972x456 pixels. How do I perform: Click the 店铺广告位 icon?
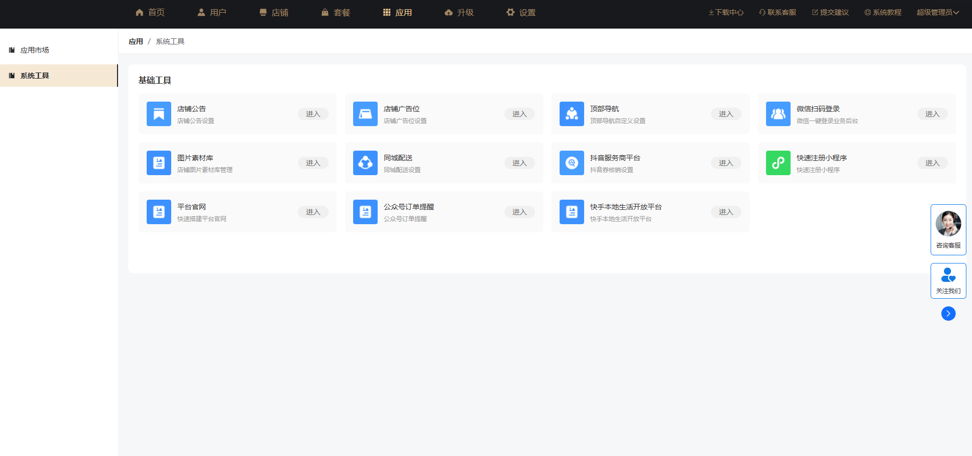click(x=365, y=114)
